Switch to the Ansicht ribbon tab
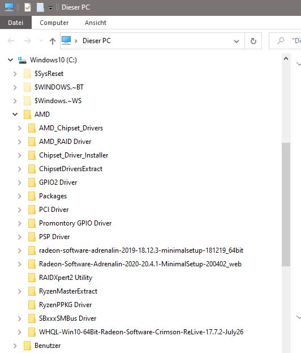The height and width of the screenshot is (353, 301). (96, 23)
